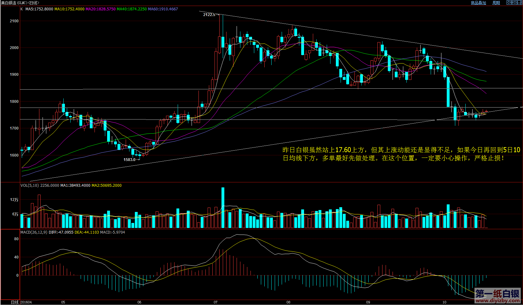This screenshot has height=305, width=523.
Task: Click the 05 month label on the time axis
Action: (x=63, y=302)
